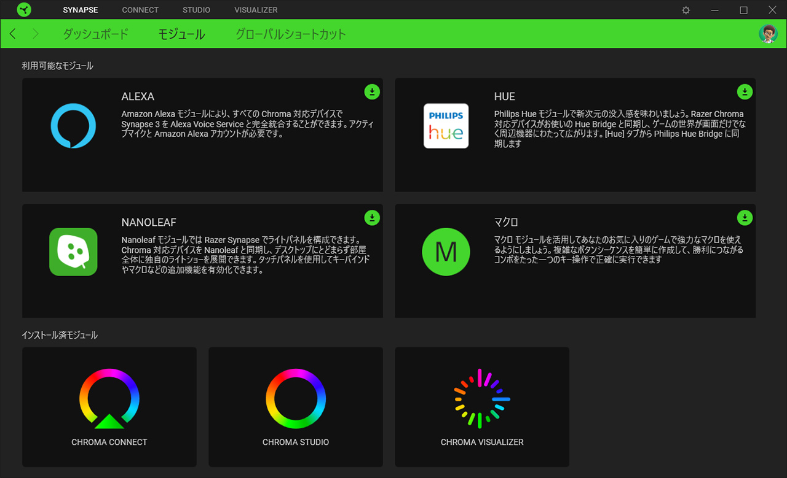Download the HUE module
Screen dimensions: 787x478
pos(745,92)
